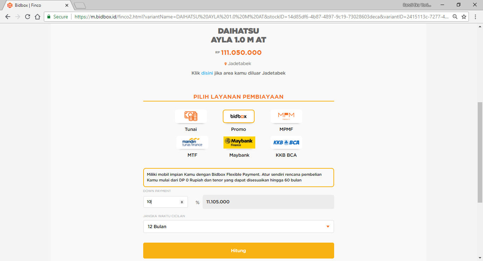This screenshot has width=483, height=261.
Task: Open Chrome three-dot menu
Action: coord(476,17)
